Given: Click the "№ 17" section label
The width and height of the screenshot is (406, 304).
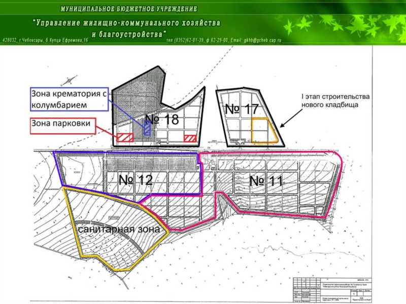Looking at the screenshot, I should (x=242, y=108).
